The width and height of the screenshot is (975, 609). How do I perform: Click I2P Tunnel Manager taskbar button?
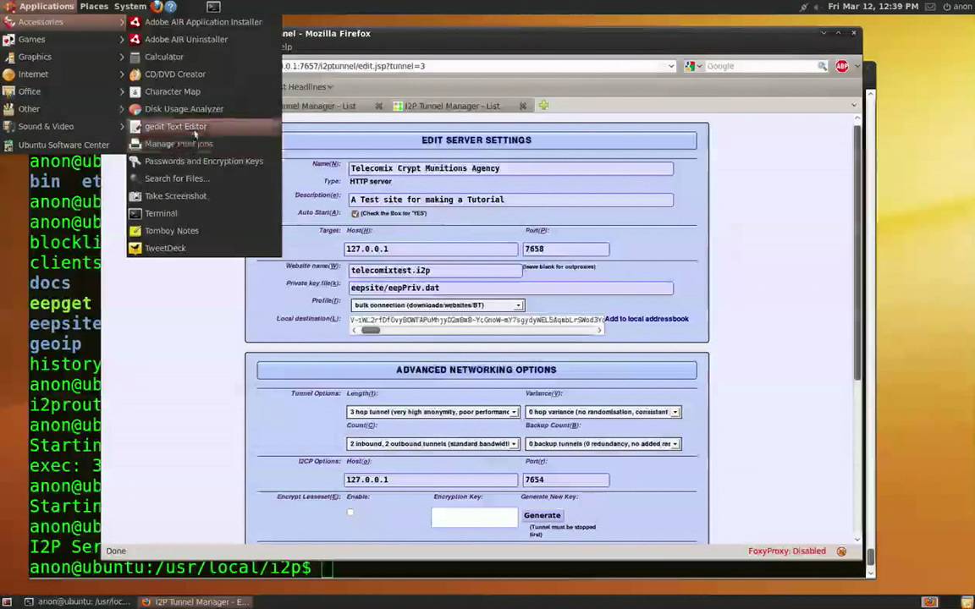[196, 601]
